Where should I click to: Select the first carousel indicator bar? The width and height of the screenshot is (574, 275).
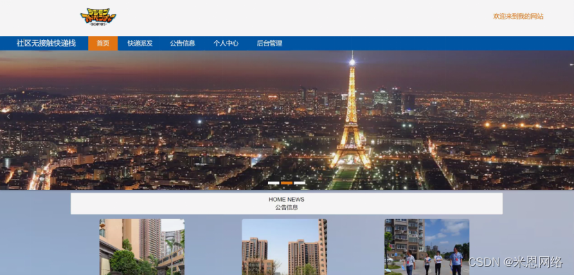click(273, 183)
